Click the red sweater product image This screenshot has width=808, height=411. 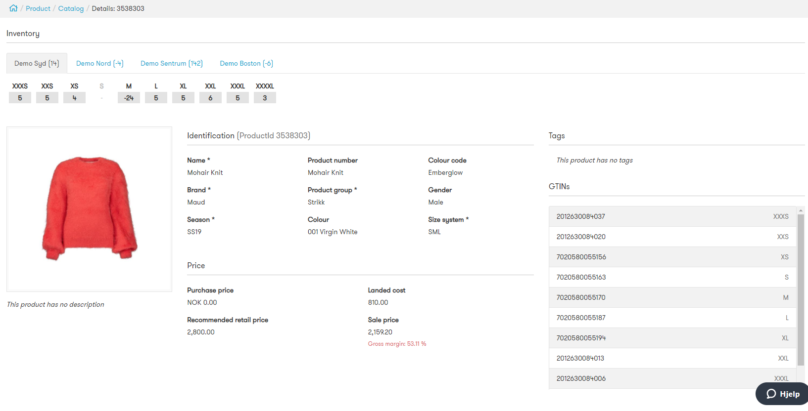coord(90,208)
